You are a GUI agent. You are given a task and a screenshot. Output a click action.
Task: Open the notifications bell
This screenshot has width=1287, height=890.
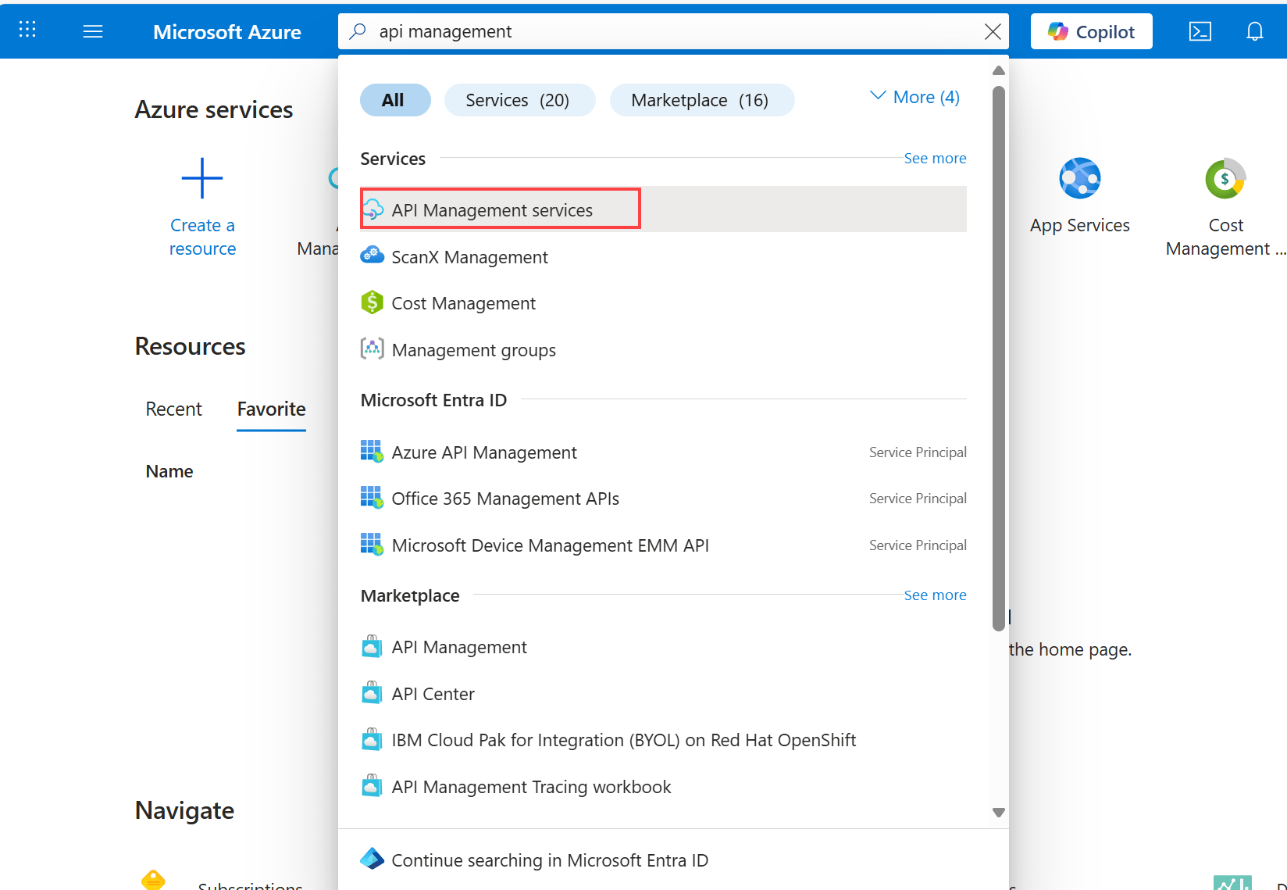pyautogui.click(x=1254, y=31)
